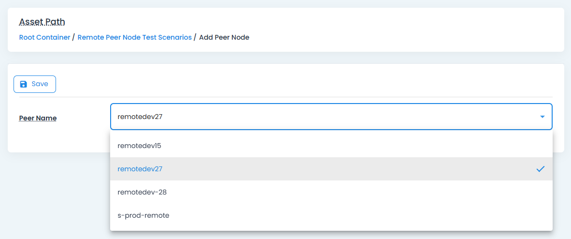Click the slash before Add Peer Node
Image resolution: width=571 pixels, height=239 pixels.
[195, 37]
